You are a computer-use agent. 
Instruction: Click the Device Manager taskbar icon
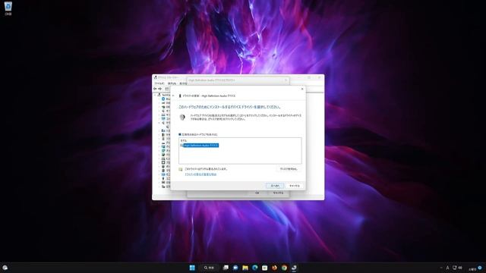pyautogui.click(x=294, y=268)
